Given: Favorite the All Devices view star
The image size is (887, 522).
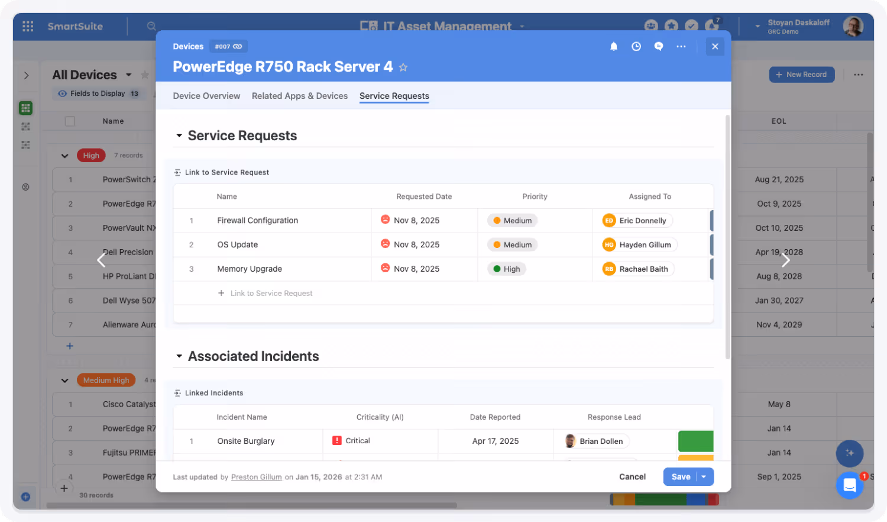Looking at the screenshot, I should click(145, 75).
